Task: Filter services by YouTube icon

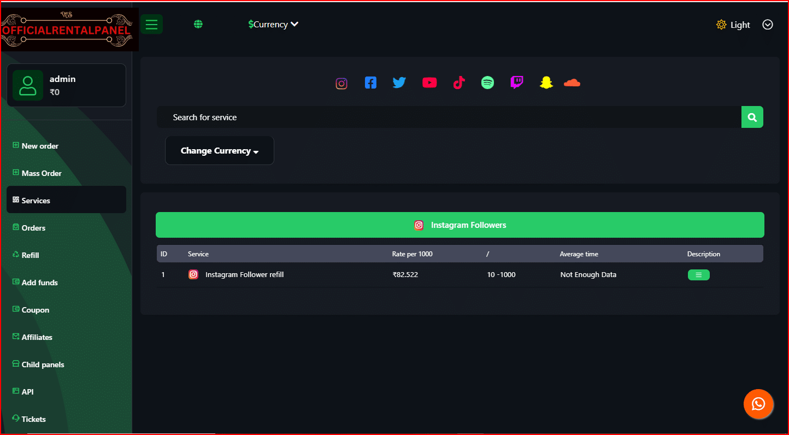Action: (x=429, y=83)
